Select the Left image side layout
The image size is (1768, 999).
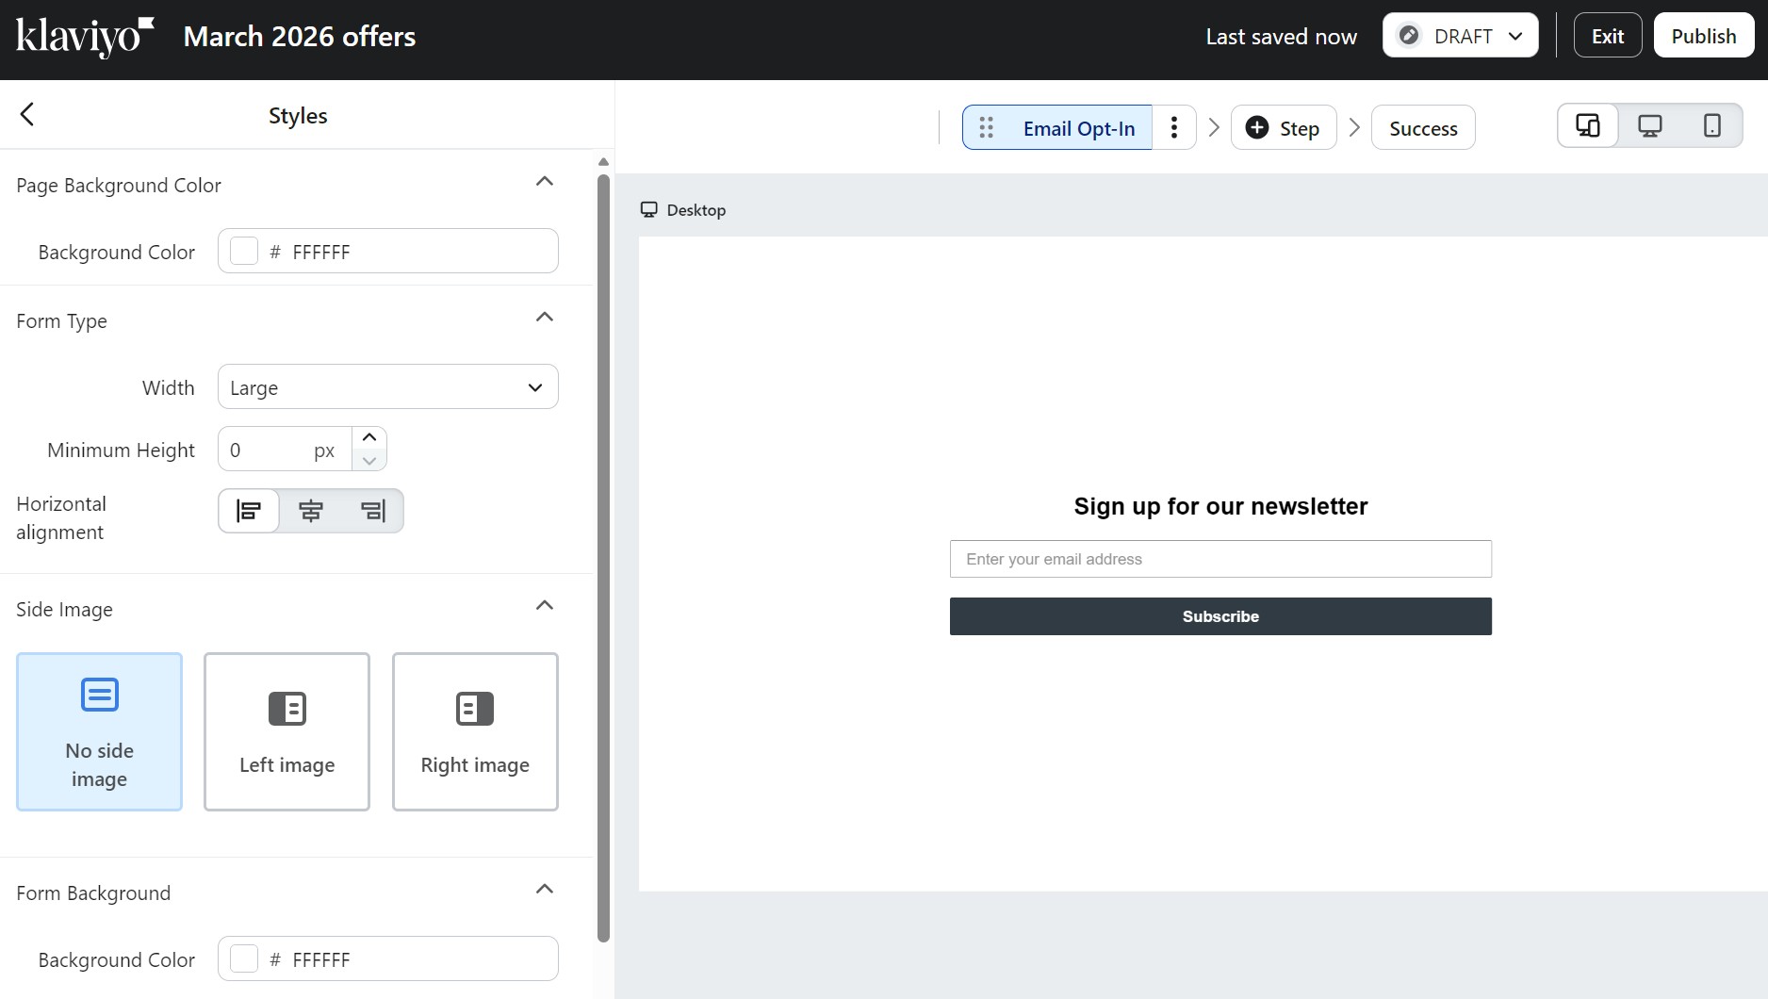click(286, 731)
